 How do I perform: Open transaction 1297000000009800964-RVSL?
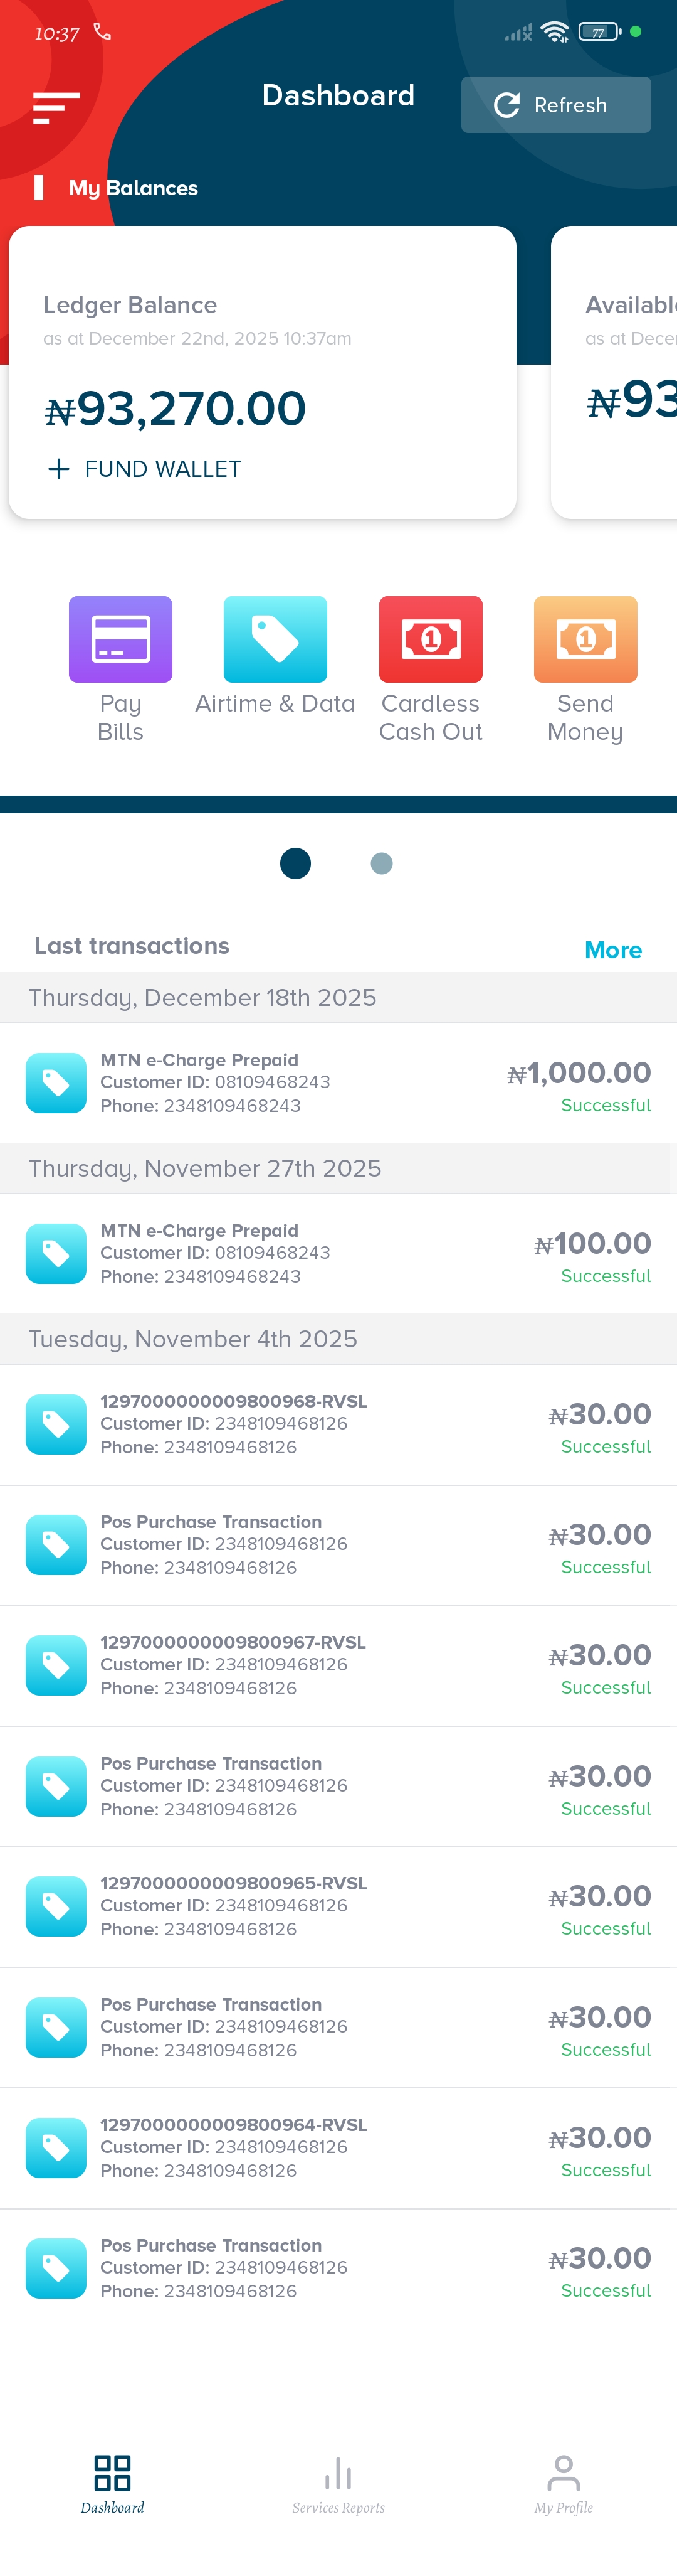338,2147
